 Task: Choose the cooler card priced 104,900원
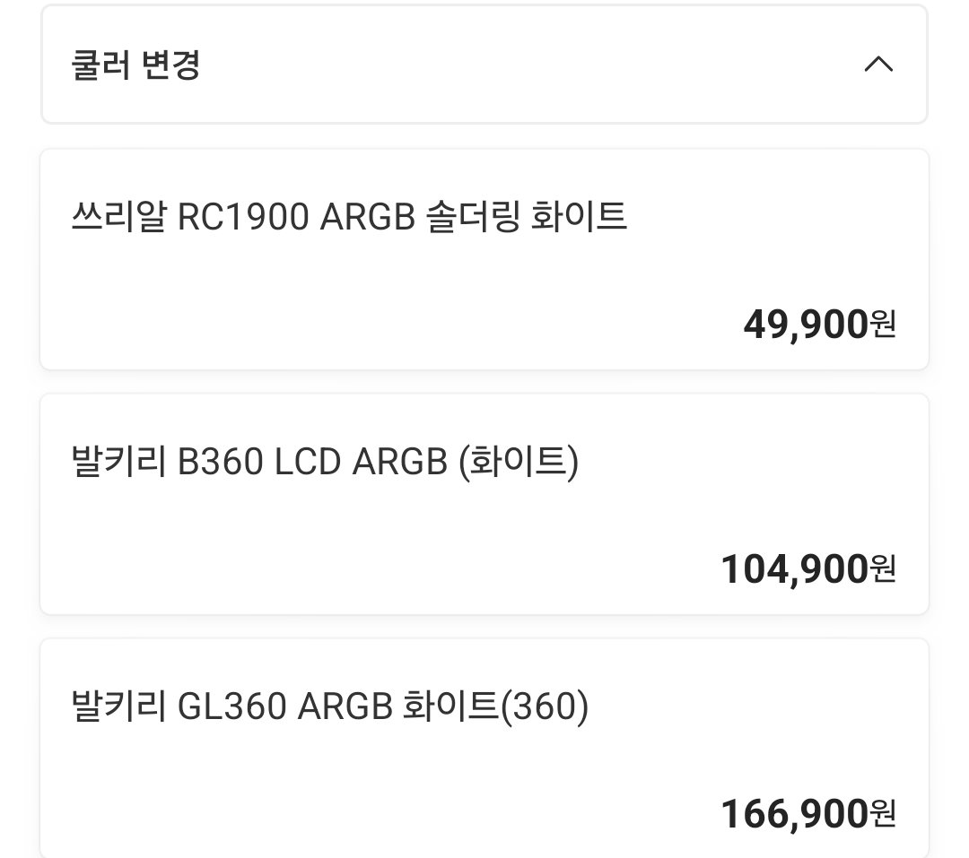[484, 504]
